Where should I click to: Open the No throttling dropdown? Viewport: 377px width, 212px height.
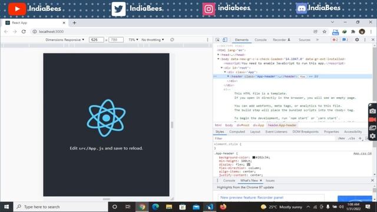153,39
